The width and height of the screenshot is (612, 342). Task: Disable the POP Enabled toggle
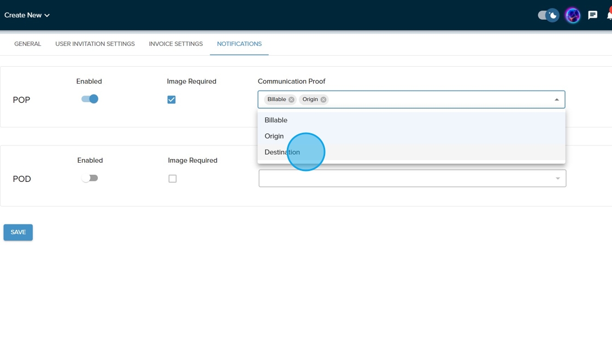tap(90, 99)
